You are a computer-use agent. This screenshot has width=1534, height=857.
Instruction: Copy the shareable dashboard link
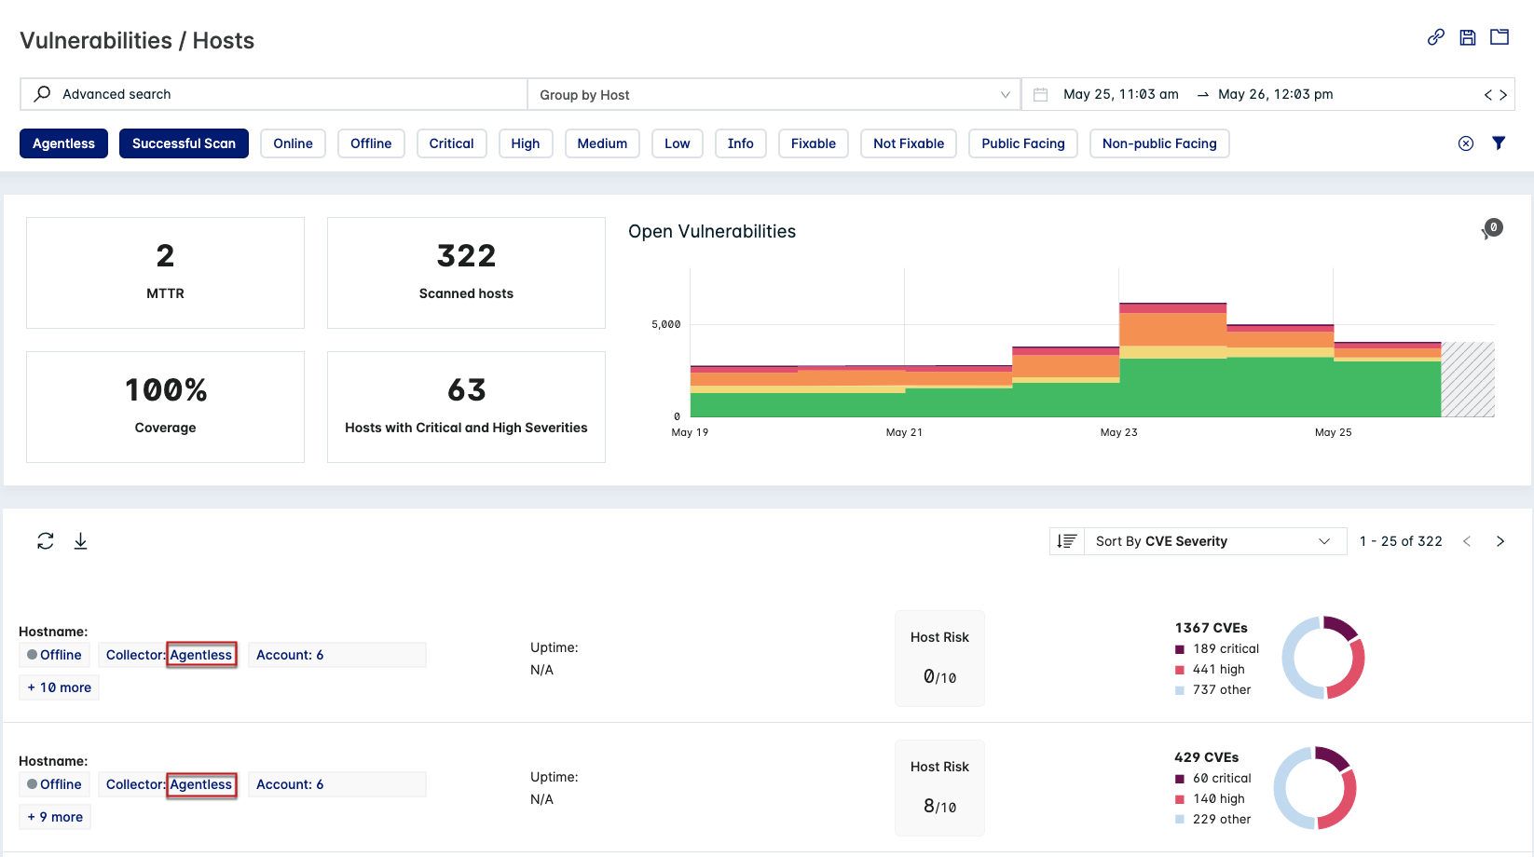1433,37
